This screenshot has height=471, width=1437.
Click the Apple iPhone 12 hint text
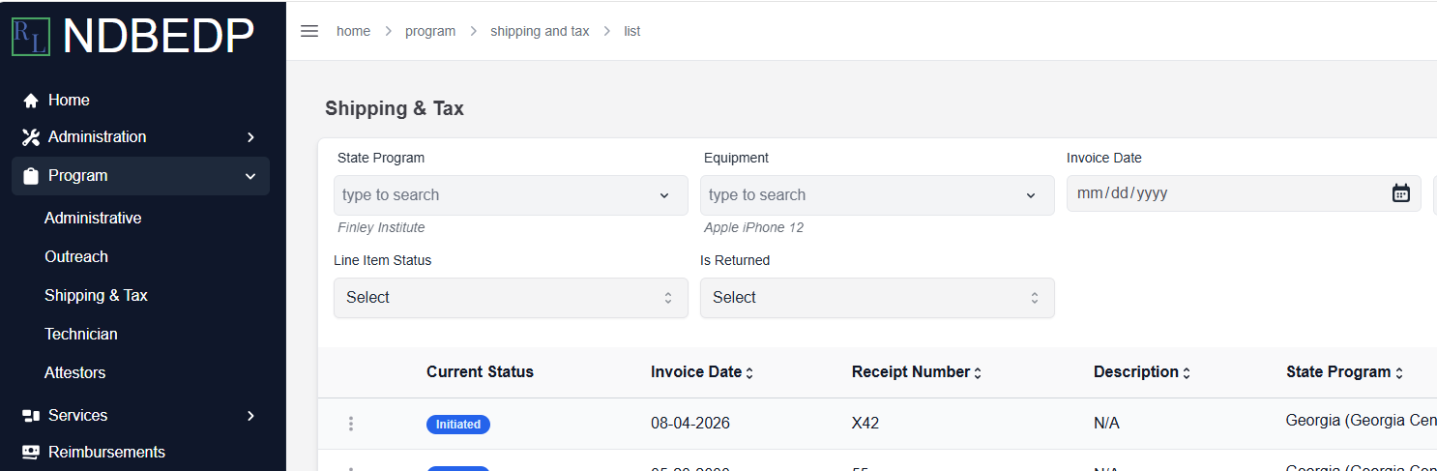tap(753, 228)
